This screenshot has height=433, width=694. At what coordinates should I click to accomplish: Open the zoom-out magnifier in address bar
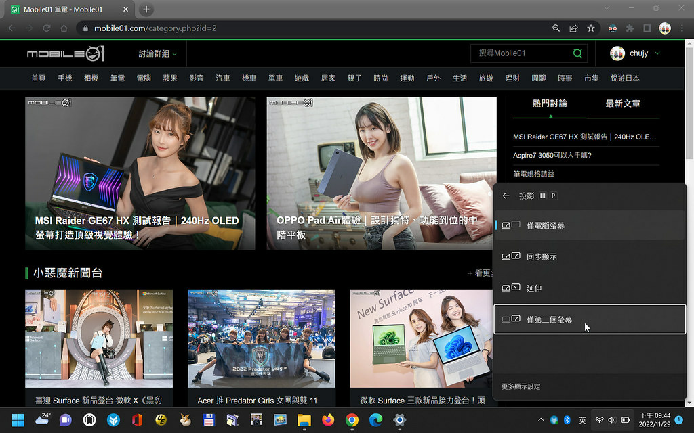(556, 28)
